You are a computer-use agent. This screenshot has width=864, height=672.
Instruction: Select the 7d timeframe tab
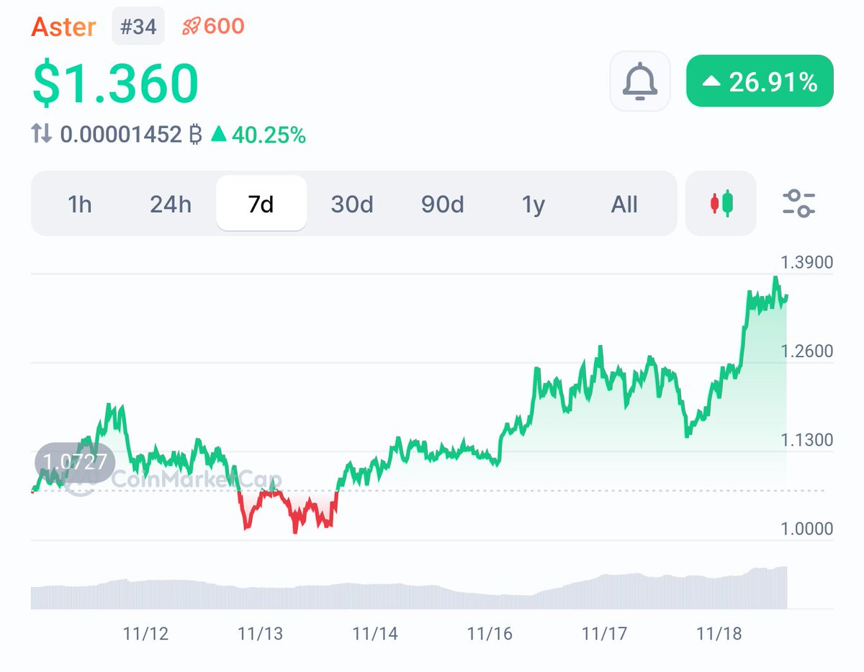pyautogui.click(x=261, y=204)
